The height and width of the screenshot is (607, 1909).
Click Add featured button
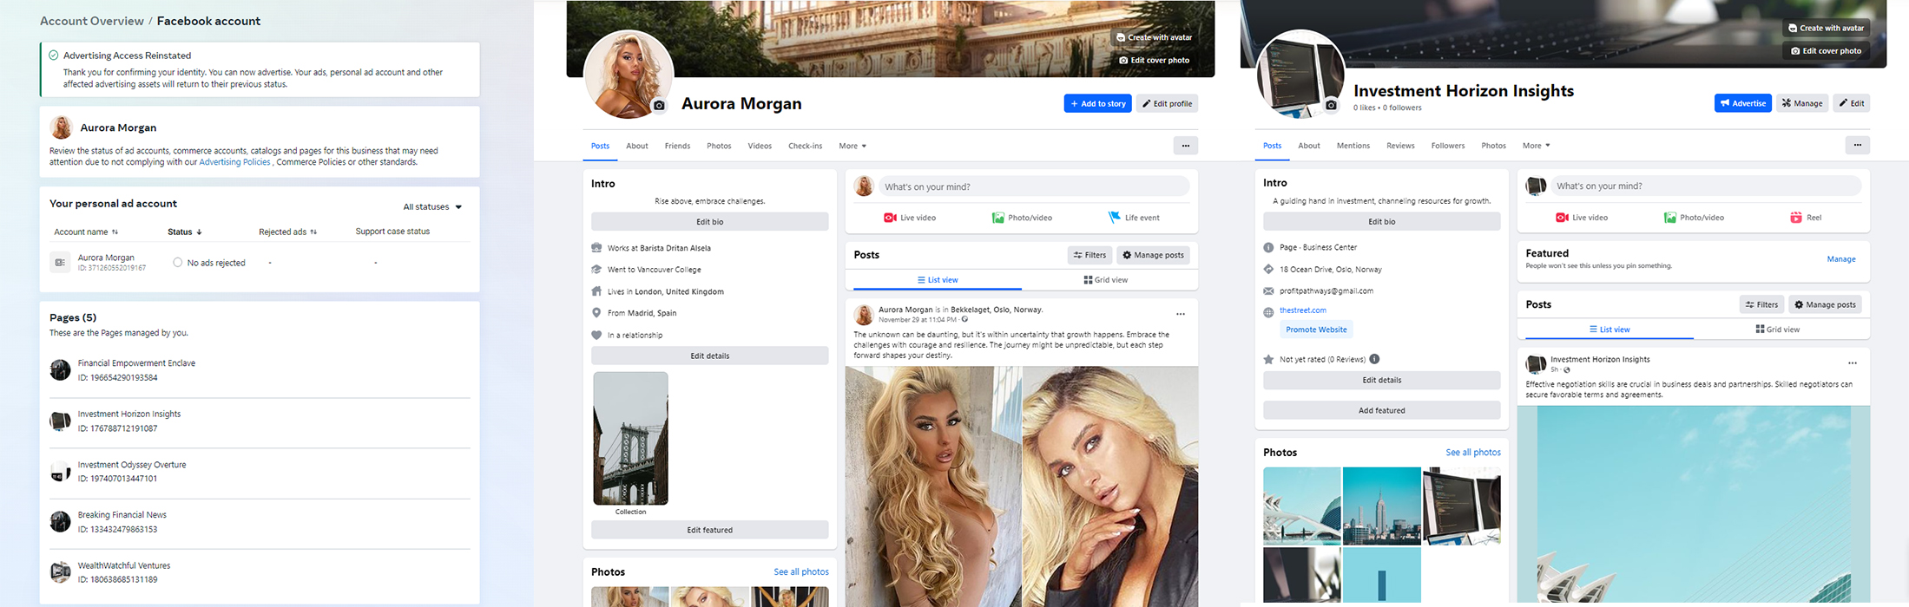[1381, 410]
